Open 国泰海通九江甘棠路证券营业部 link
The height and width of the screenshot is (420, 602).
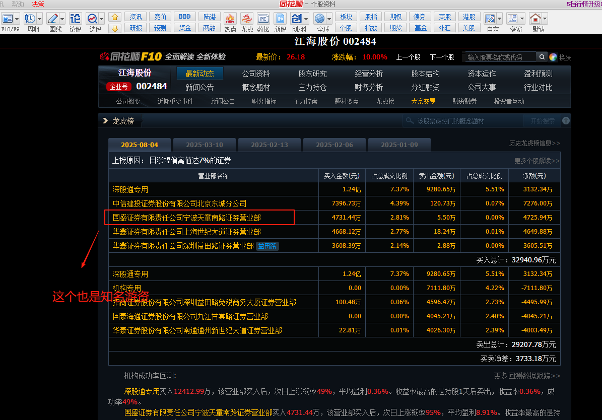pyautogui.click(x=190, y=316)
